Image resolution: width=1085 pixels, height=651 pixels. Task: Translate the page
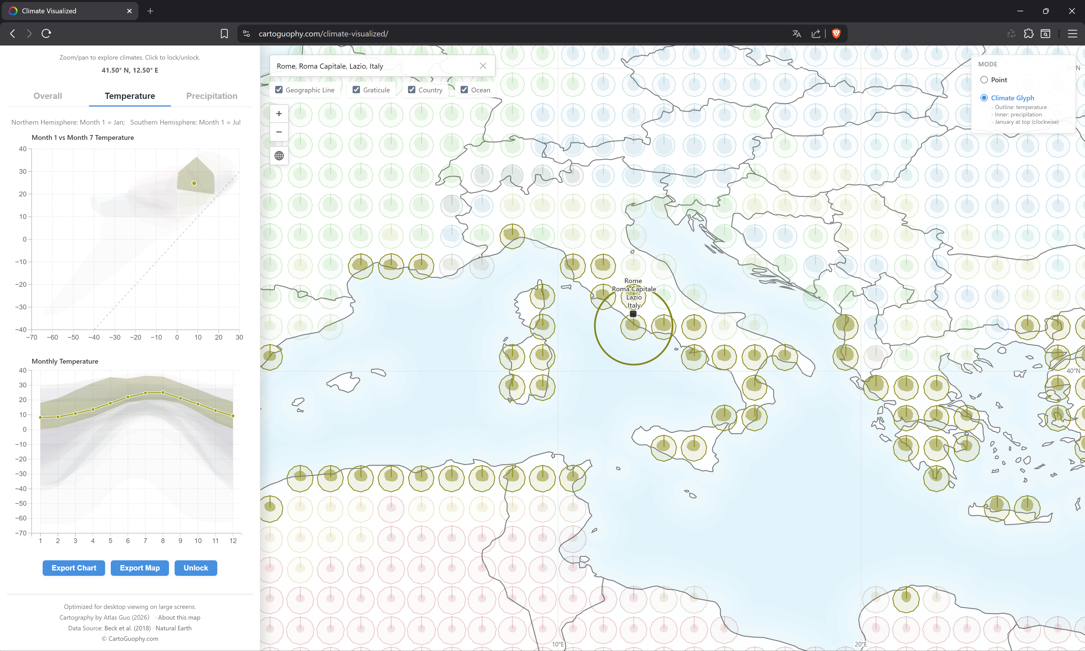coord(796,33)
